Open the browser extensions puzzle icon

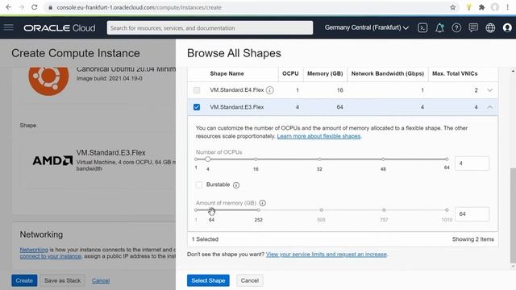coord(482,7)
